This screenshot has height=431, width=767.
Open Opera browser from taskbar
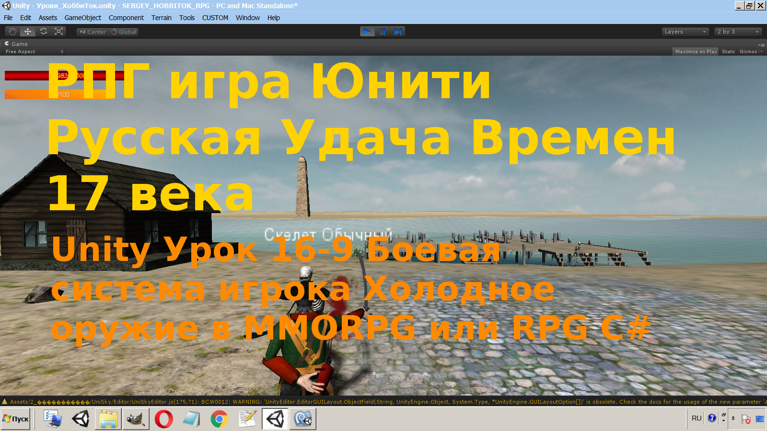click(163, 419)
